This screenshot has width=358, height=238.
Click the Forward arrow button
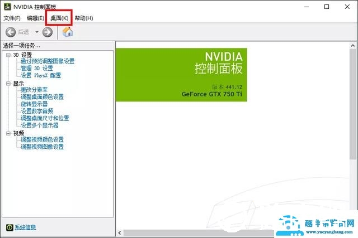(x=48, y=32)
